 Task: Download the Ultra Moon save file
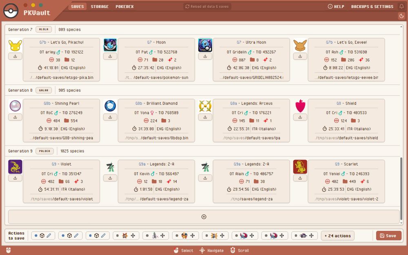[x=205, y=56]
